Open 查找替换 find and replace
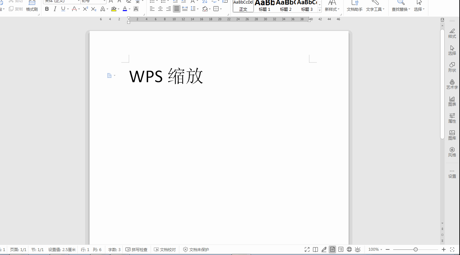Image resolution: width=460 pixels, height=255 pixels. point(401,6)
